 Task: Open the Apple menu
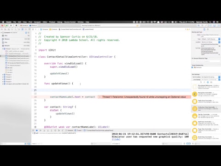3,22
